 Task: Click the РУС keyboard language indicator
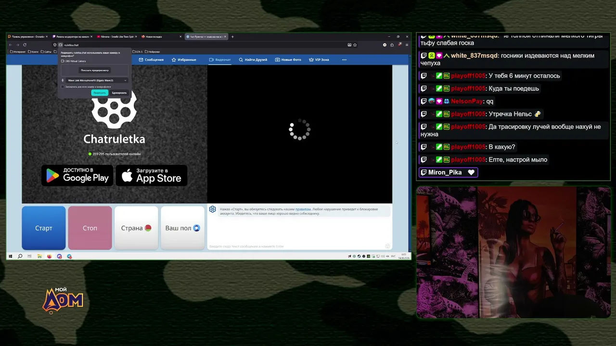[393, 256]
